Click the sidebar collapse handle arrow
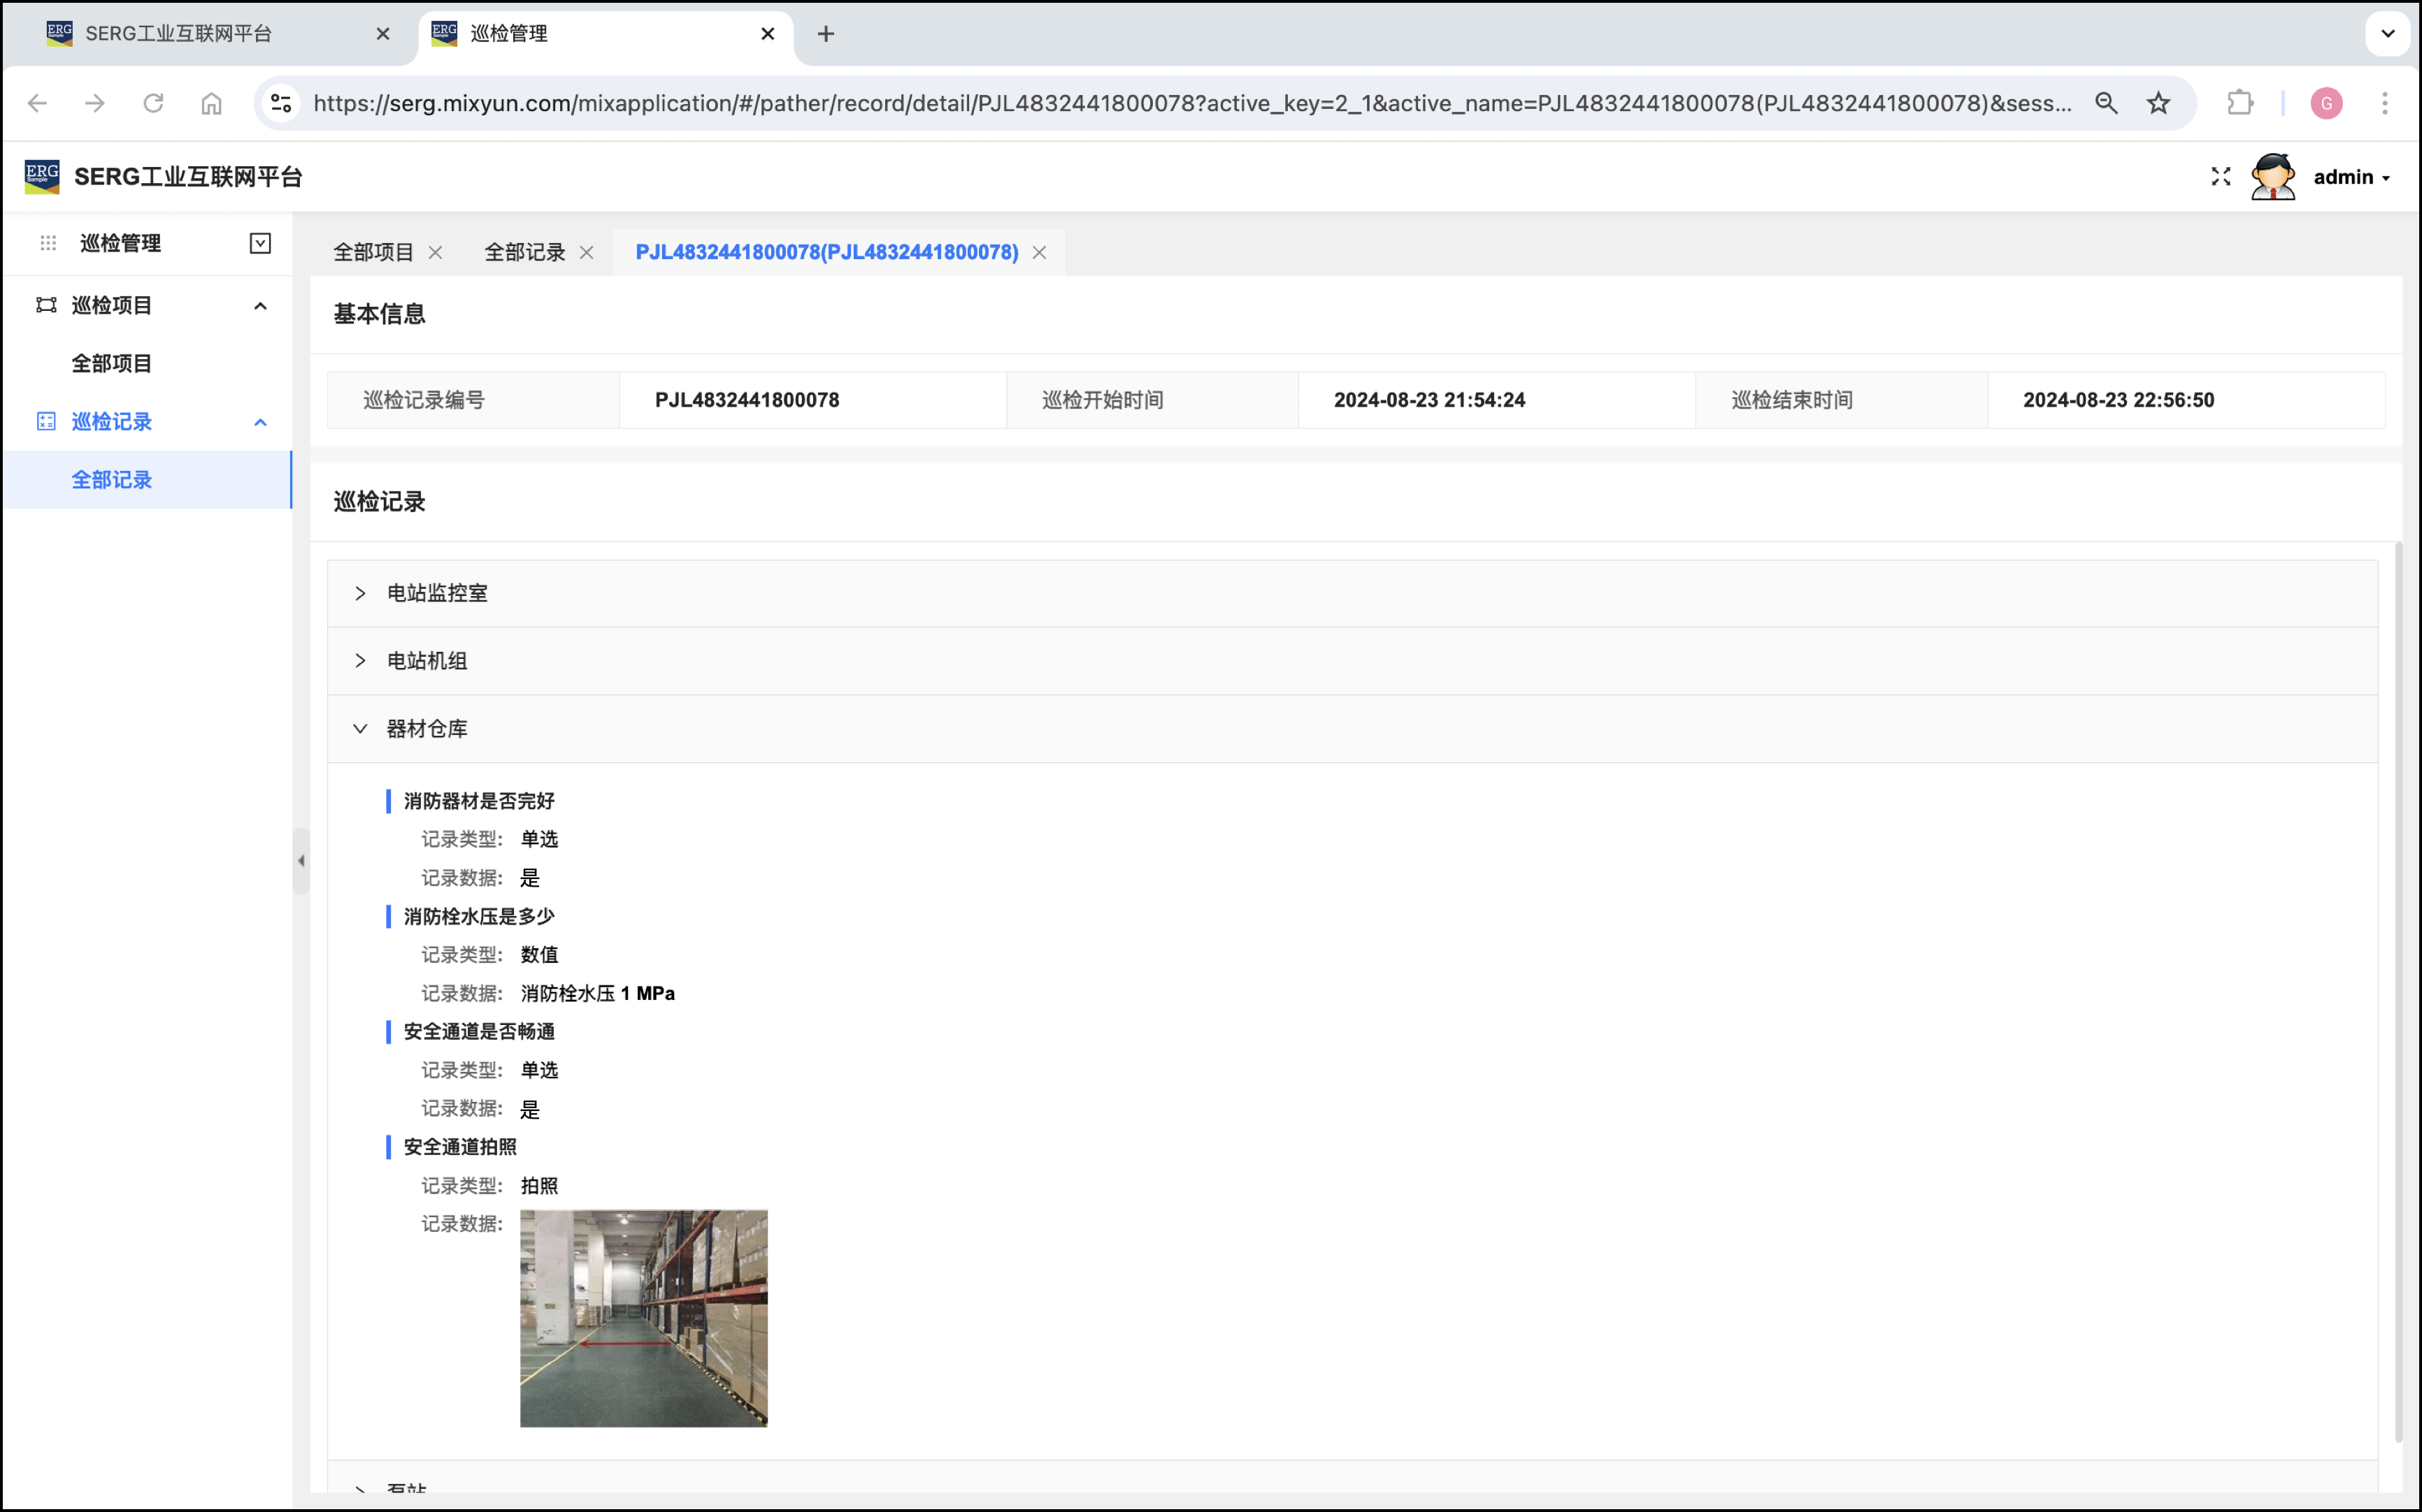Viewport: 2422px width, 1512px height. point(301,860)
